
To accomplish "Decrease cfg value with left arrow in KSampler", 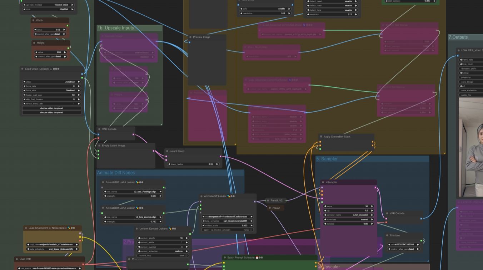I will [x=325, y=211].
